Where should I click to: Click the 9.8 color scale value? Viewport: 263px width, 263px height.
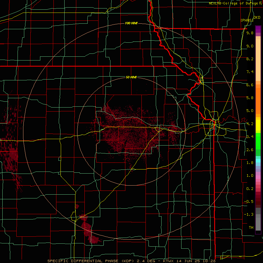click(250, 33)
